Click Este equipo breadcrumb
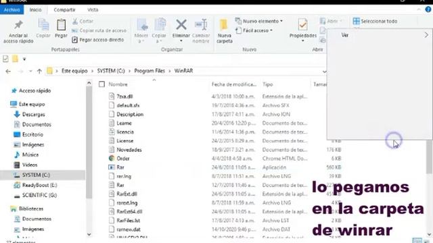This screenshot has width=433, height=243. [x=74, y=71]
